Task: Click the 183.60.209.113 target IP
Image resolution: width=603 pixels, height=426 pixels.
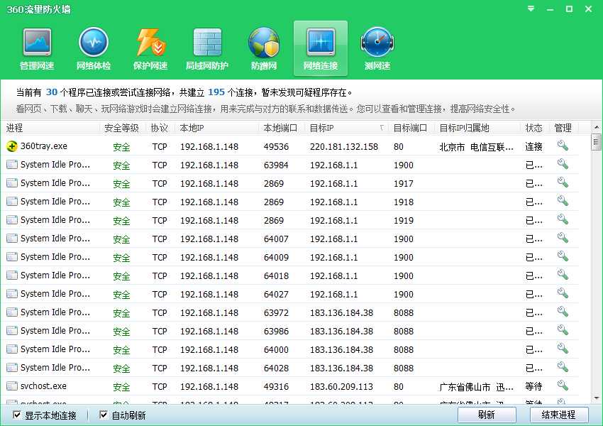Action: coord(341,386)
